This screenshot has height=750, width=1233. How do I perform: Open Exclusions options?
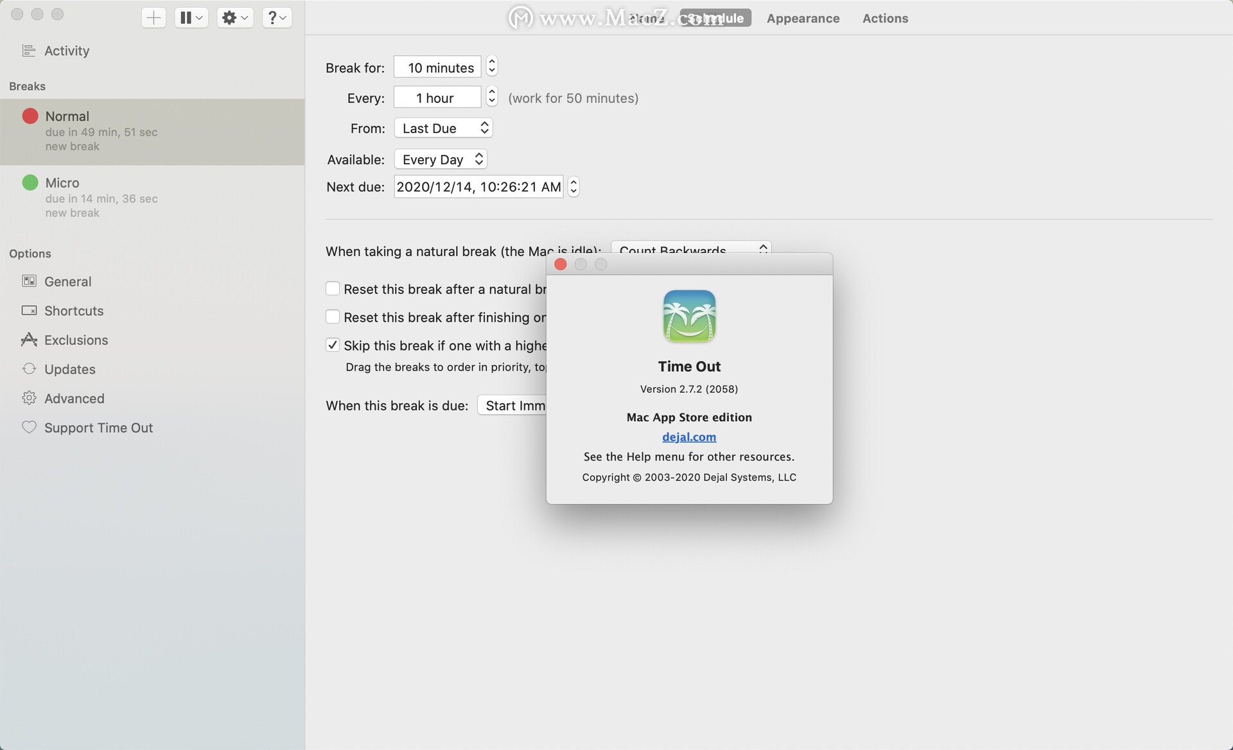pos(76,340)
